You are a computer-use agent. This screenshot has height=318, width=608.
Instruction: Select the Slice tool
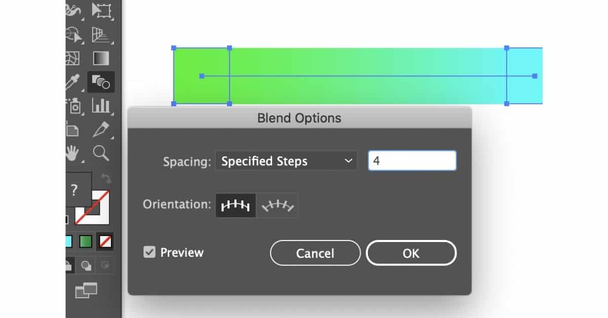coord(101,130)
